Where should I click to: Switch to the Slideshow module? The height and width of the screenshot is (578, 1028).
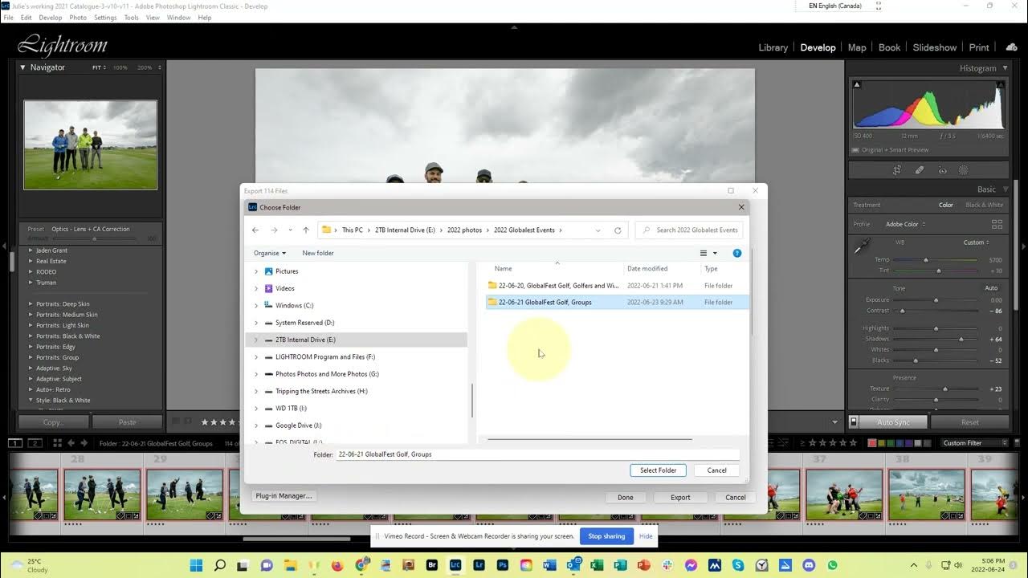pos(935,47)
